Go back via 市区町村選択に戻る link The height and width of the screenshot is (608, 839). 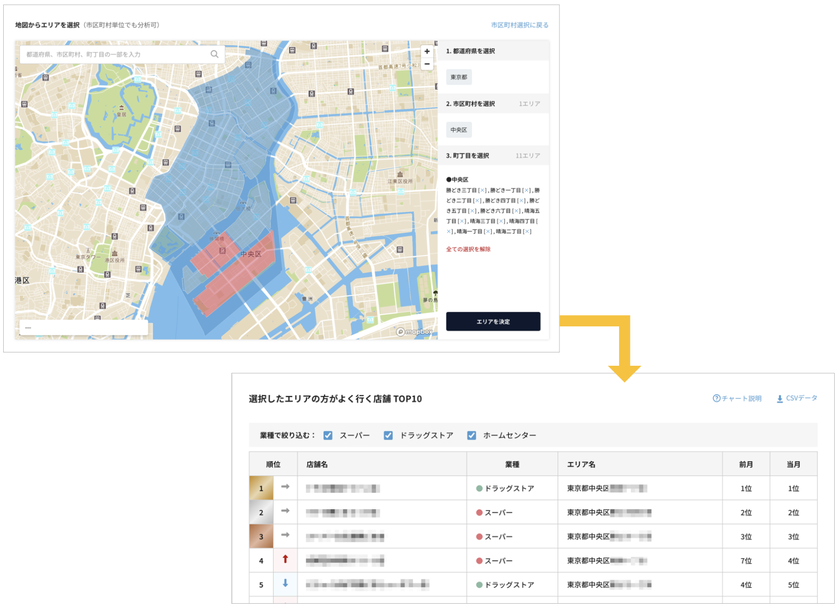tap(520, 25)
